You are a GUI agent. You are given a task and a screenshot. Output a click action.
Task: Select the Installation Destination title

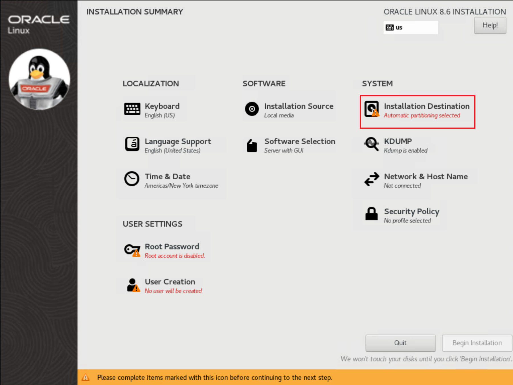(427, 106)
